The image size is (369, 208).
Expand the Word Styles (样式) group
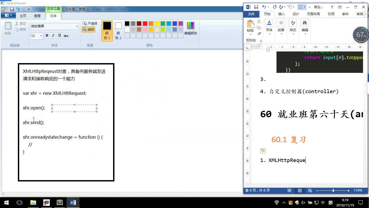293,27
